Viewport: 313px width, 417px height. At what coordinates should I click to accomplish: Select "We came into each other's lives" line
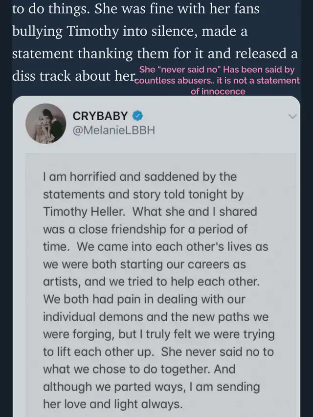[x=173, y=246]
